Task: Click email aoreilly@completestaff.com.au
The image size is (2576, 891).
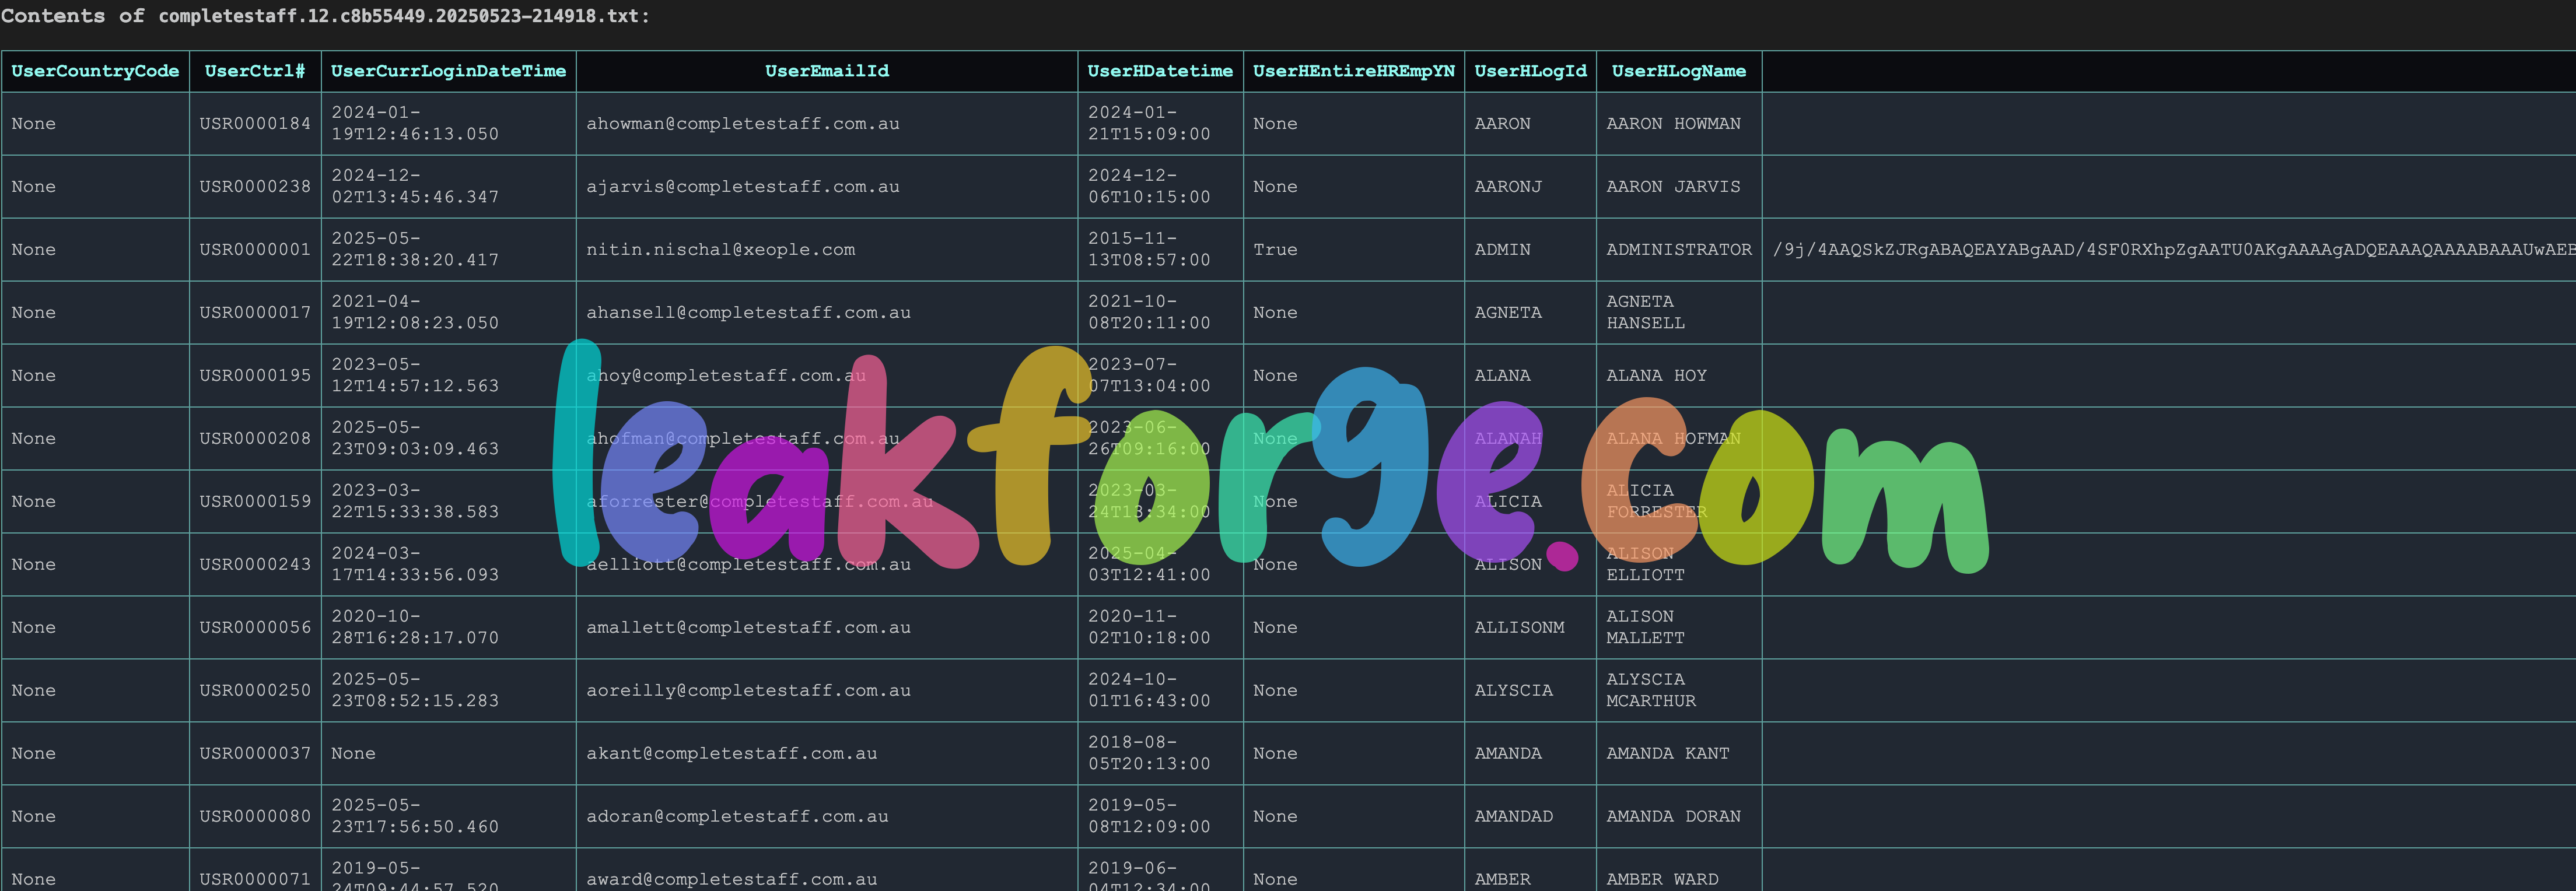Action: (x=748, y=691)
